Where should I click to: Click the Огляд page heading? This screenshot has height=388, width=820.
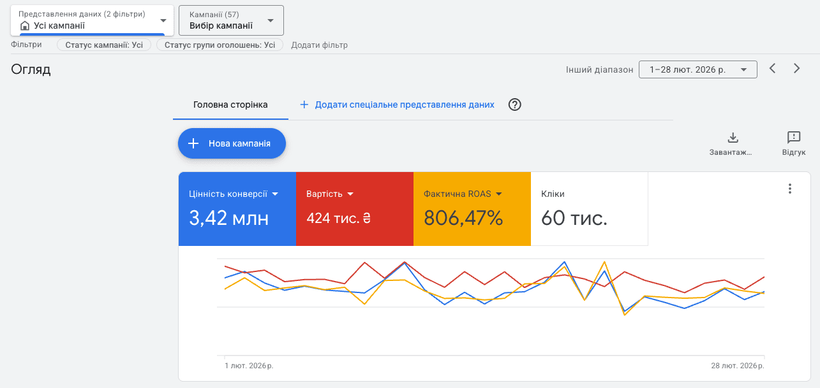click(x=31, y=69)
